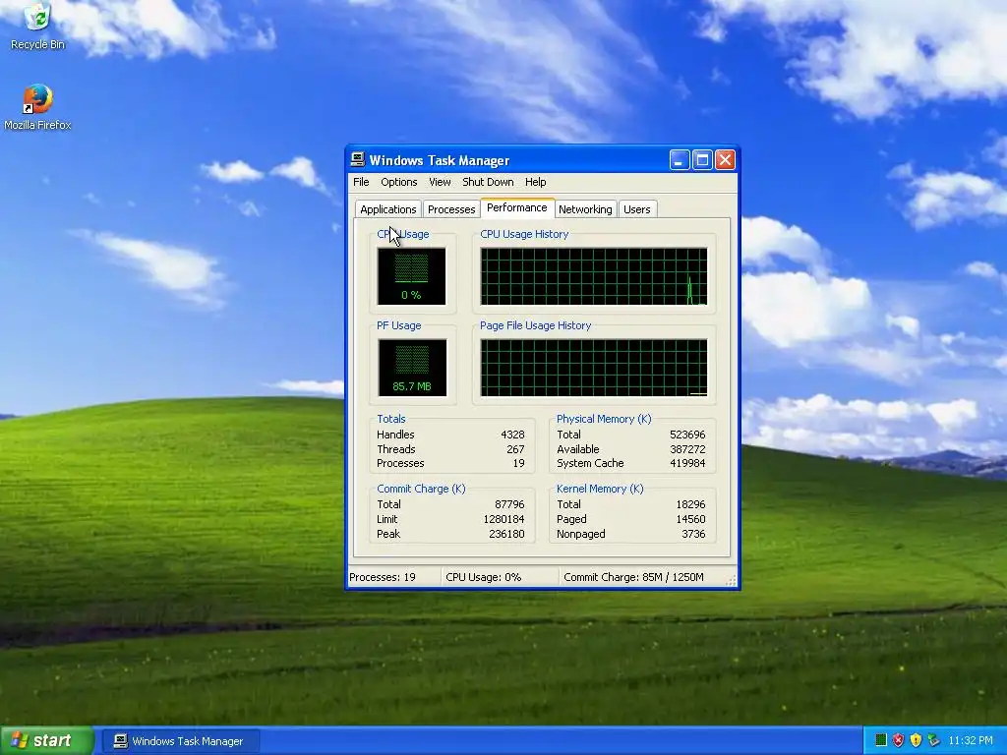The width and height of the screenshot is (1007, 755).
Task: Close the Windows Task Manager window
Action: pos(725,160)
